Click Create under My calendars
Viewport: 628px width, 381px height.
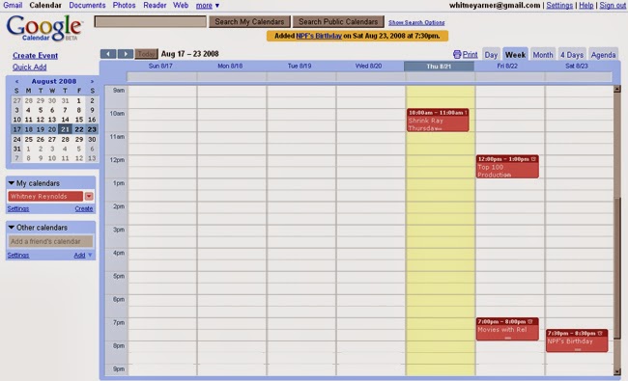(84, 208)
